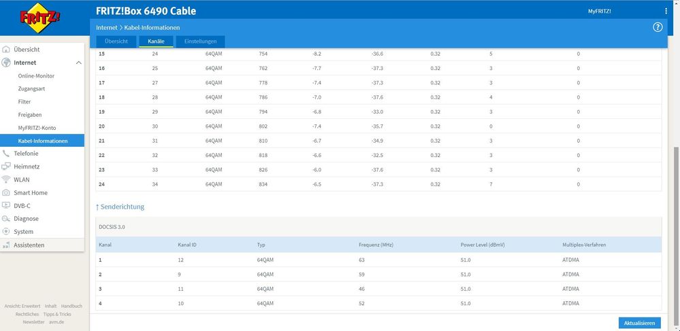The image size is (680, 331).
Task: Open the Rechtliches footer link
Action: tap(27, 314)
